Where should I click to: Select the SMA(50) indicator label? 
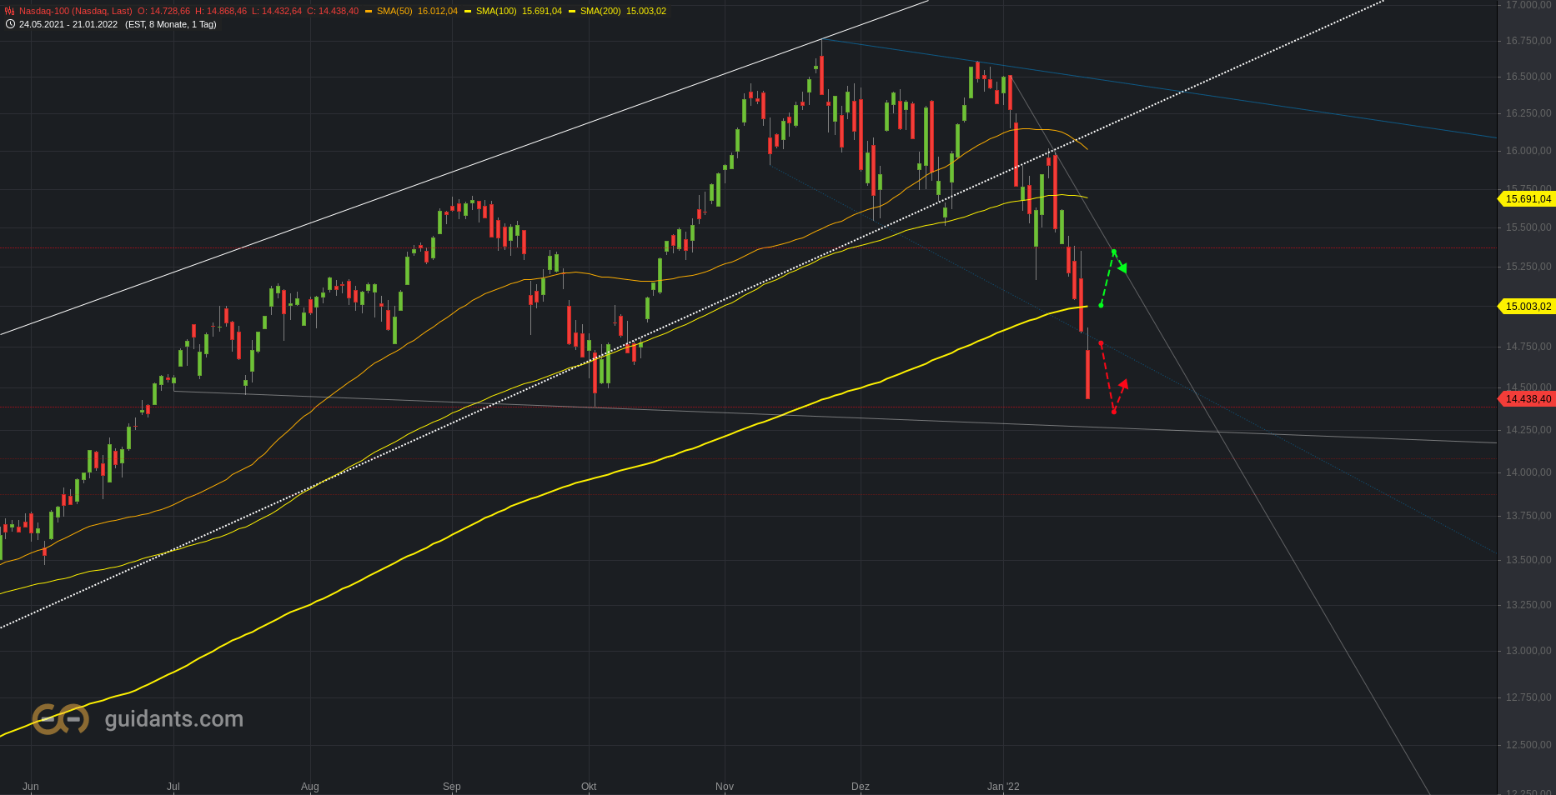[x=394, y=11]
